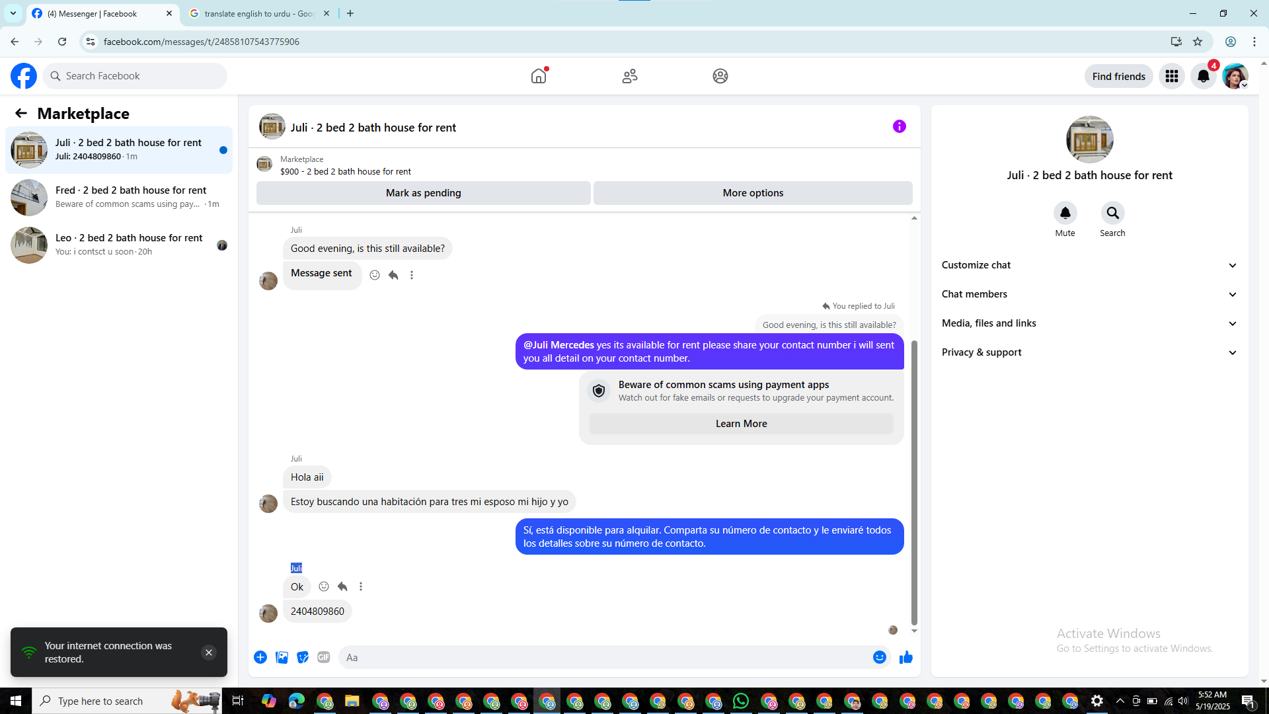Open the notifications bell
The width and height of the screenshot is (1269, 714).
1204,76
